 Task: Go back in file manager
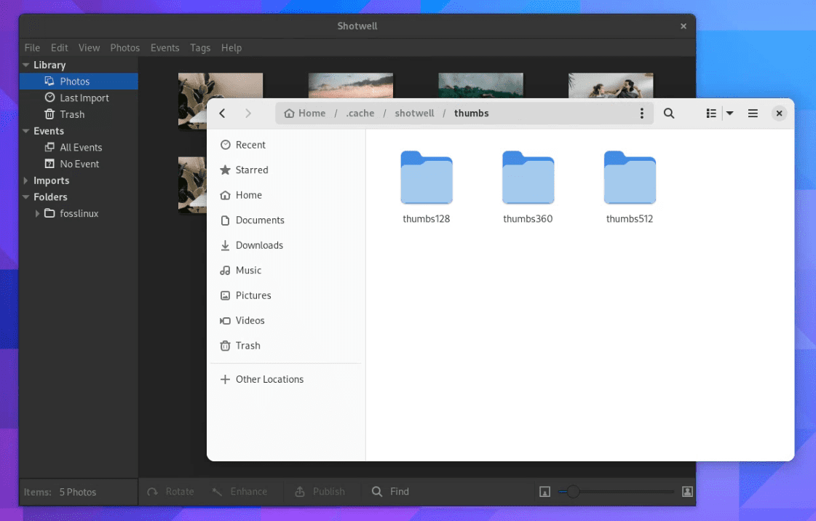tap(222, 114)
